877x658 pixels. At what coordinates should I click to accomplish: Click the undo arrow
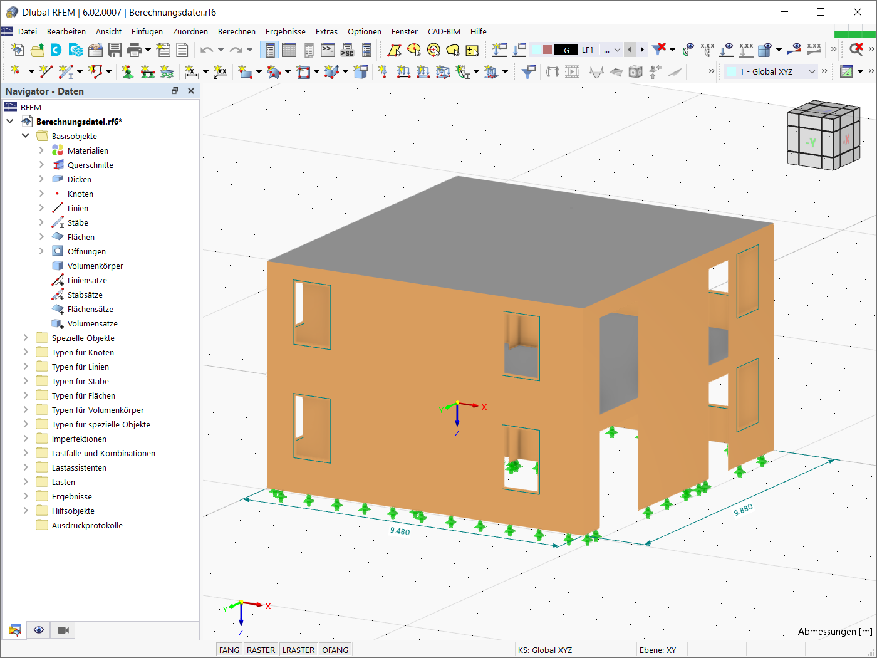(x=207, y=50)
